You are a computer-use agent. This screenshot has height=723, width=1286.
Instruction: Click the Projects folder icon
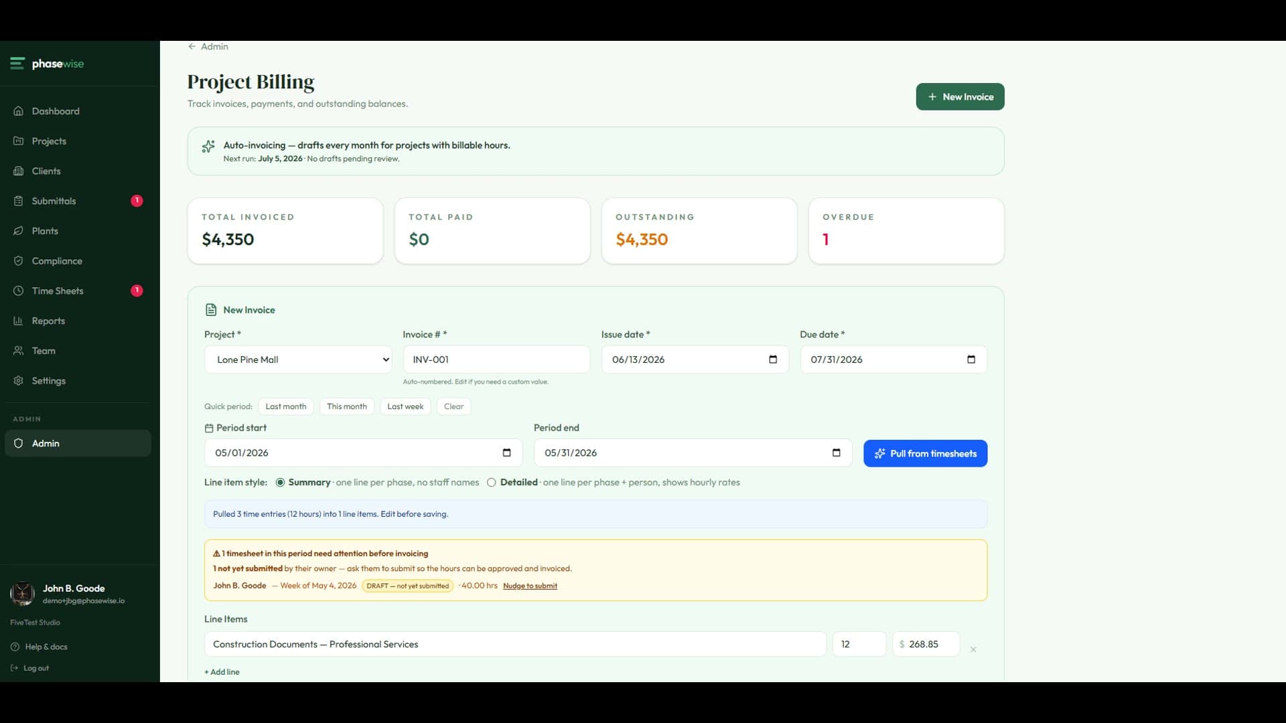18,141
